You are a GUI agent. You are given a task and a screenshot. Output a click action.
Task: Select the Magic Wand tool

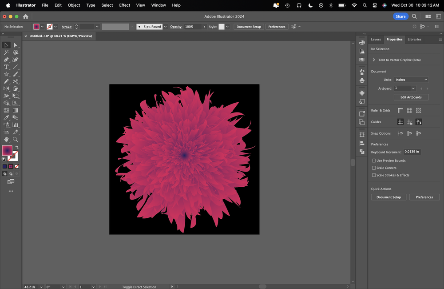click(x=6, y=52)
